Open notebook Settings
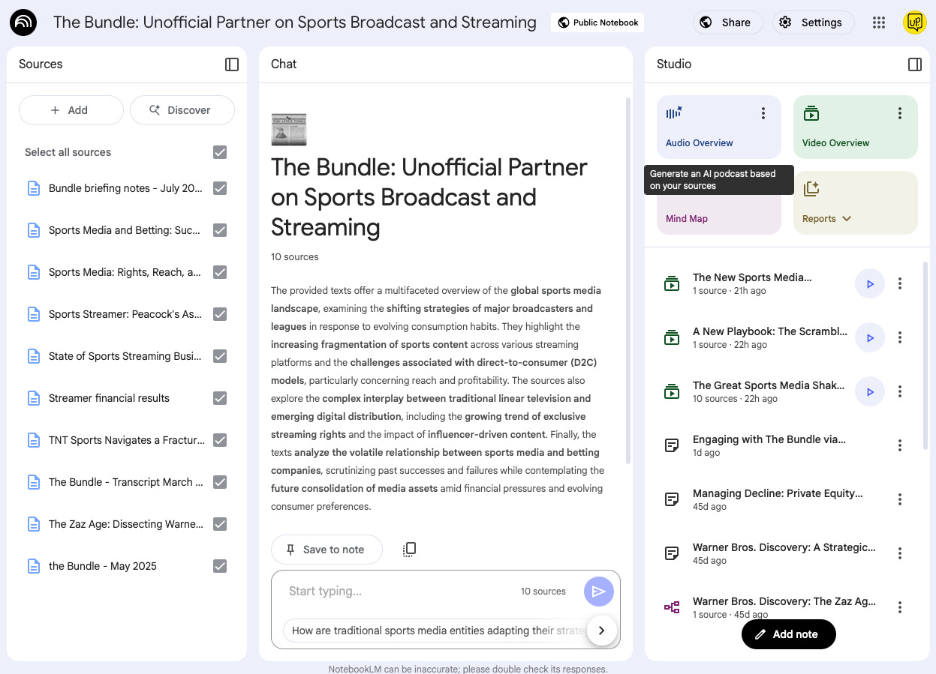 pos(813,22)
